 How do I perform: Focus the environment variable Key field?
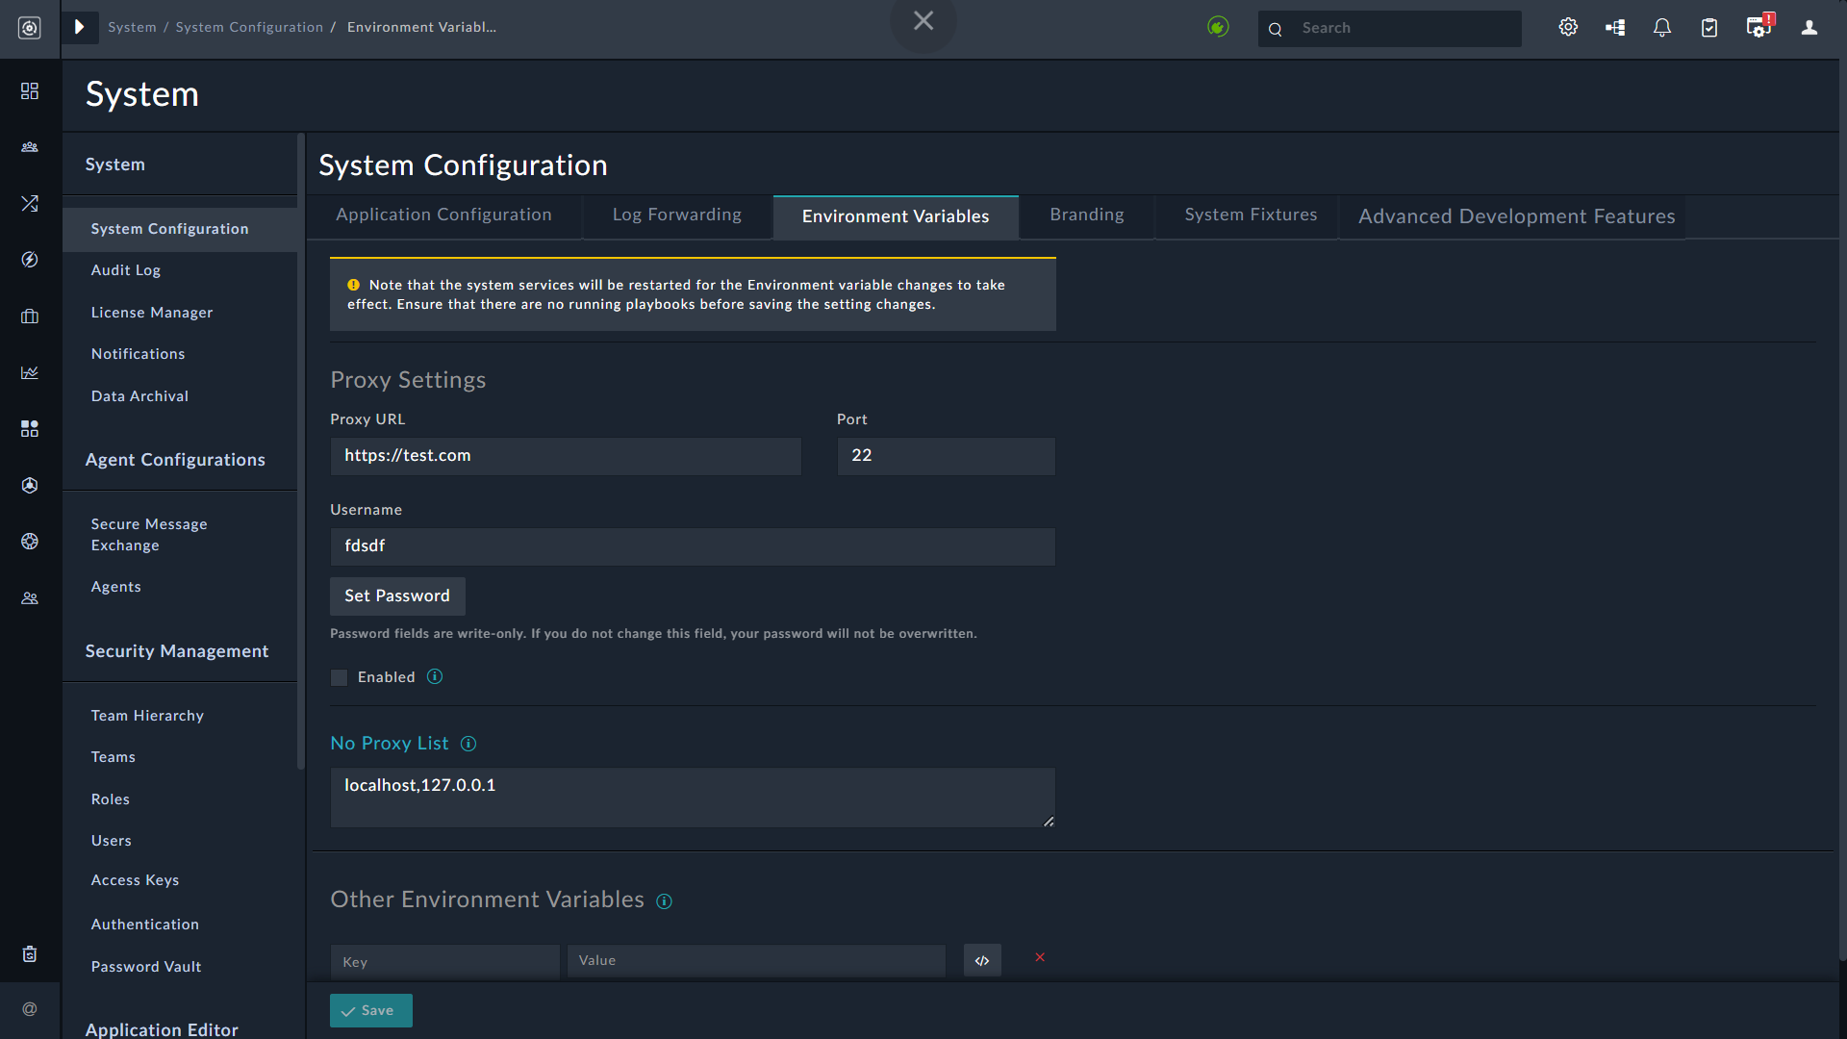tap(445, 961)
